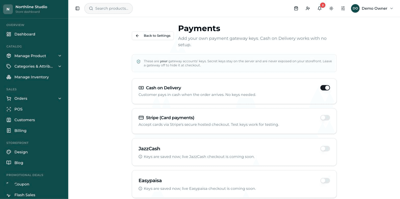Screen dimensions: 400x199
Task: Click the Customers contact icon
Action: (x=9, y=120)
